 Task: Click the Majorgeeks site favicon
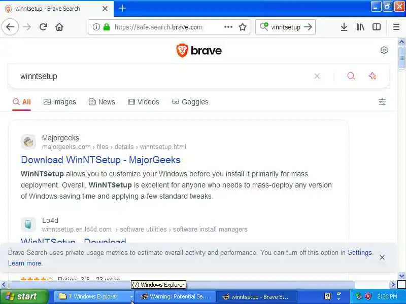point(28,142)
